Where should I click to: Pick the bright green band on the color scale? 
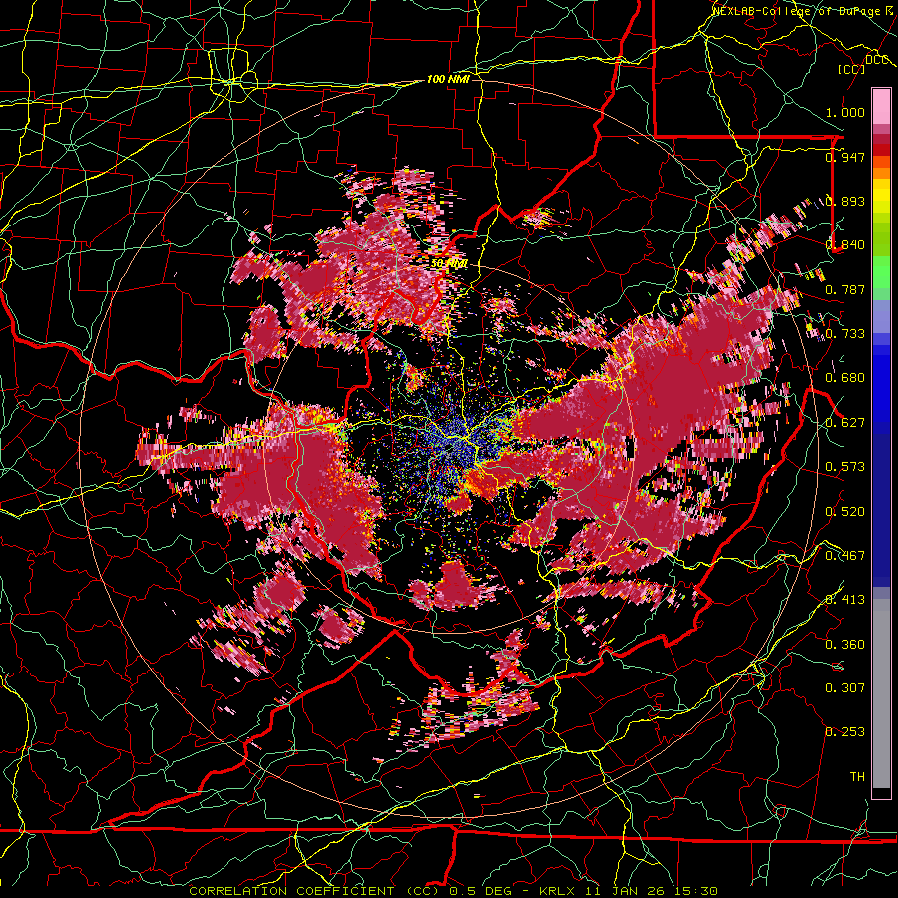[881, 271]
